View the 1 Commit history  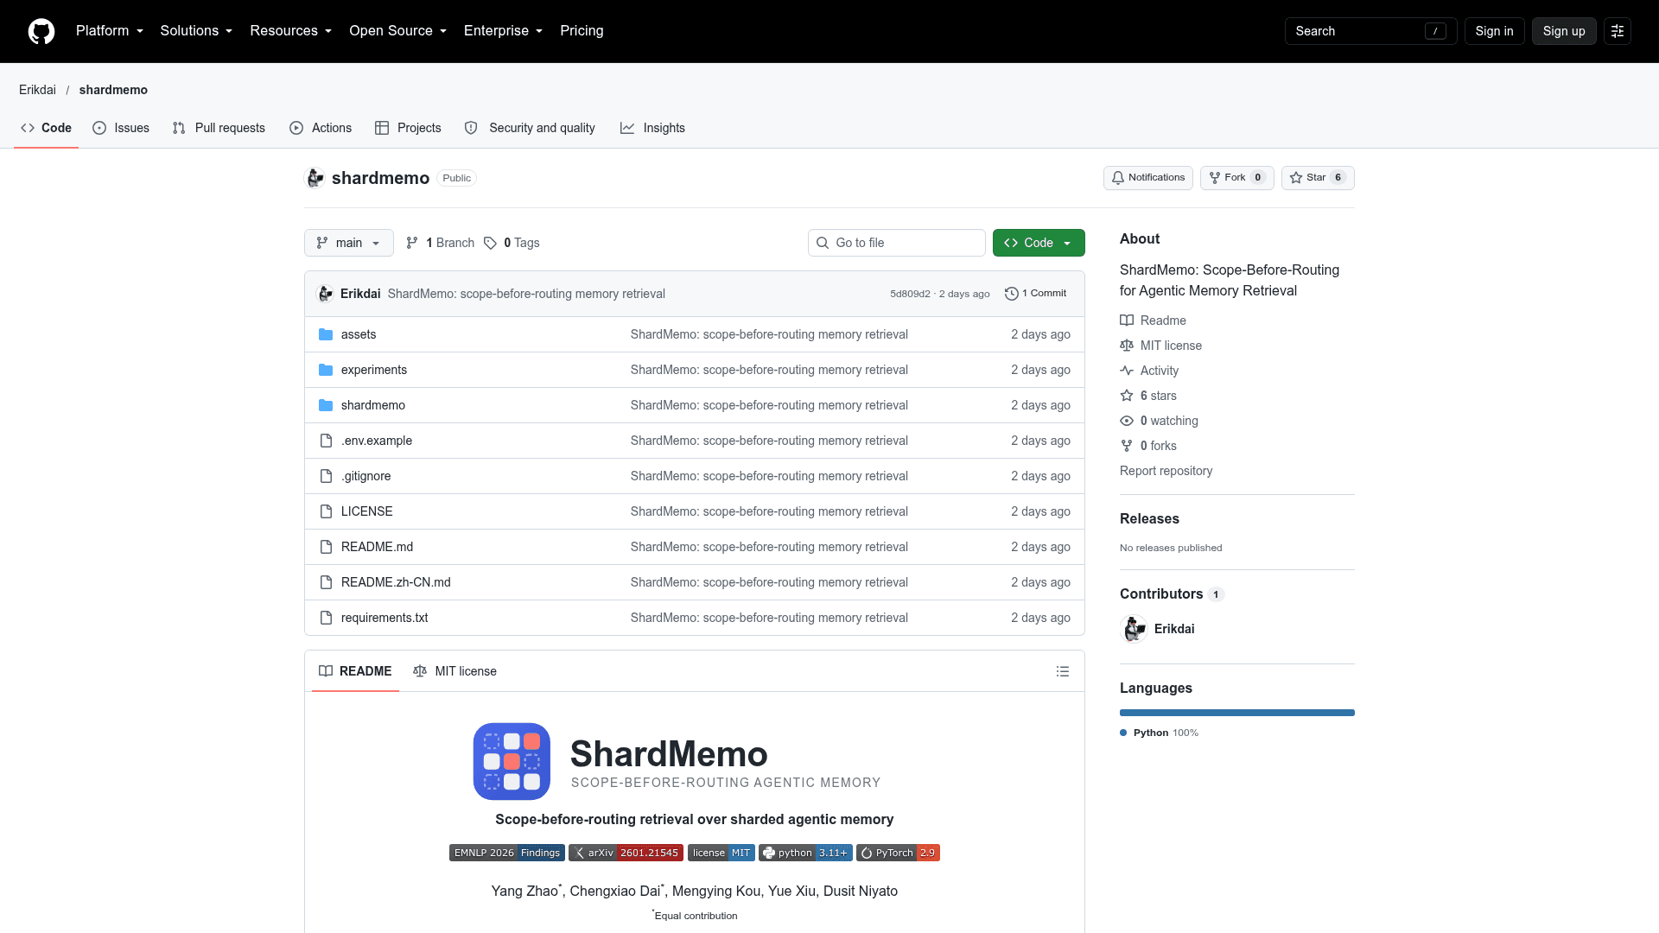1035,294
